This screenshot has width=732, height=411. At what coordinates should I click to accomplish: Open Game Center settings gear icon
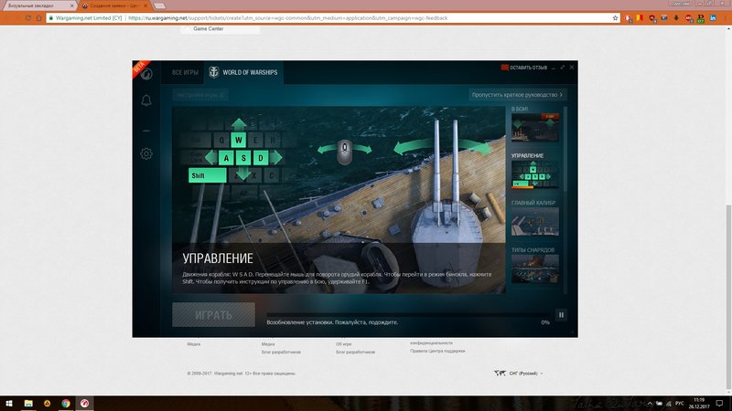[x=146, y=153]
